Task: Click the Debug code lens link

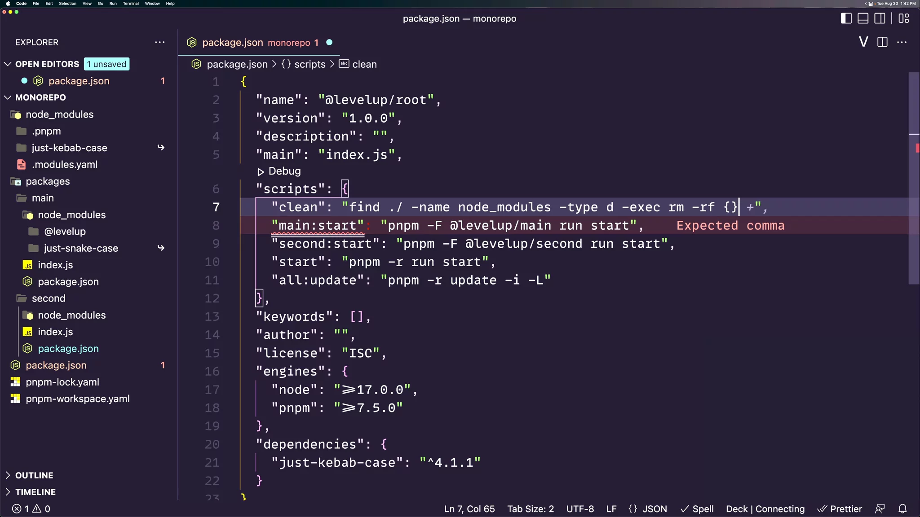Action: click(284, 171)
